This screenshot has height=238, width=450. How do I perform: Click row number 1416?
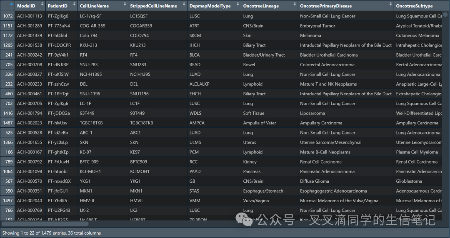(x=8, y=113)
